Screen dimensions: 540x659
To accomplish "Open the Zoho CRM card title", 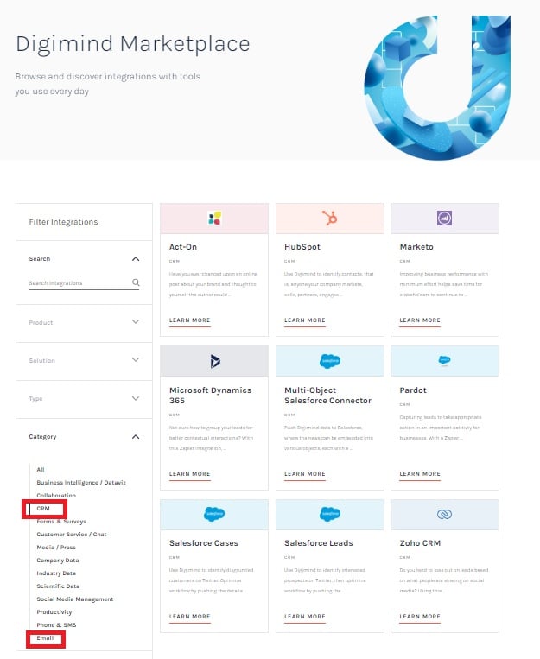I will (420, 543).
